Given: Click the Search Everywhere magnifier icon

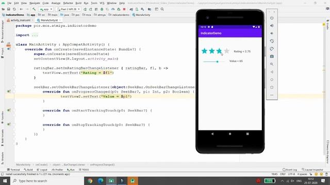Looking at the screenshot, I should pyautogui.click(x=162, y=9).
